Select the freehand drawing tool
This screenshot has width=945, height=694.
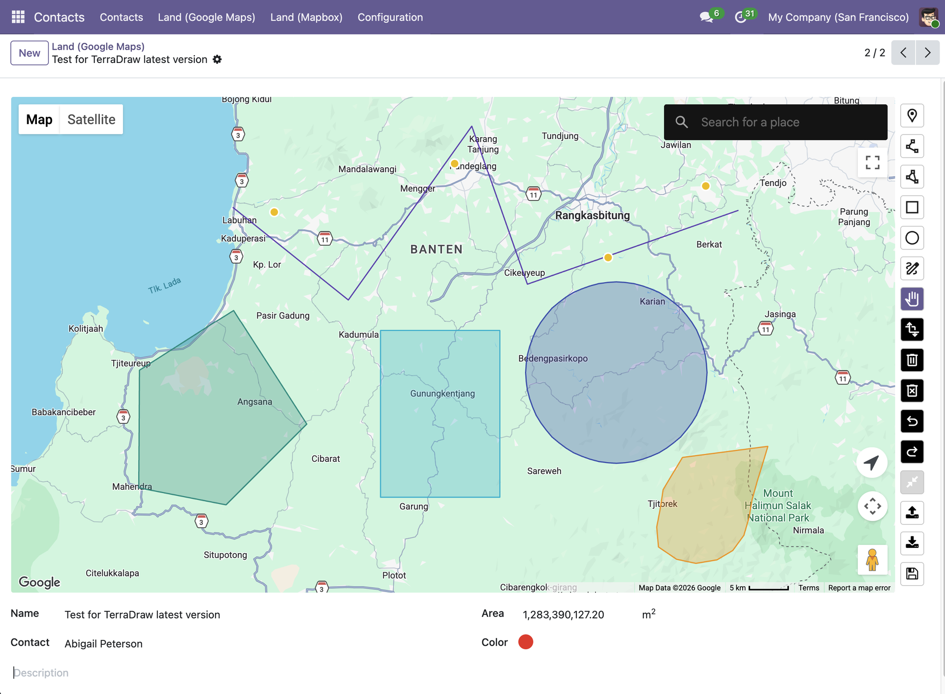click(x=912, y=268)
